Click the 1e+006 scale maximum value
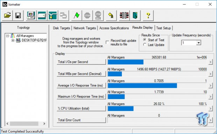 [202, 57]
